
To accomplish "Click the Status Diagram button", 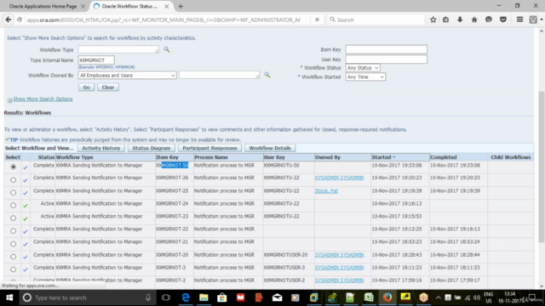I will pyautogui.click(x=152, y=148).
